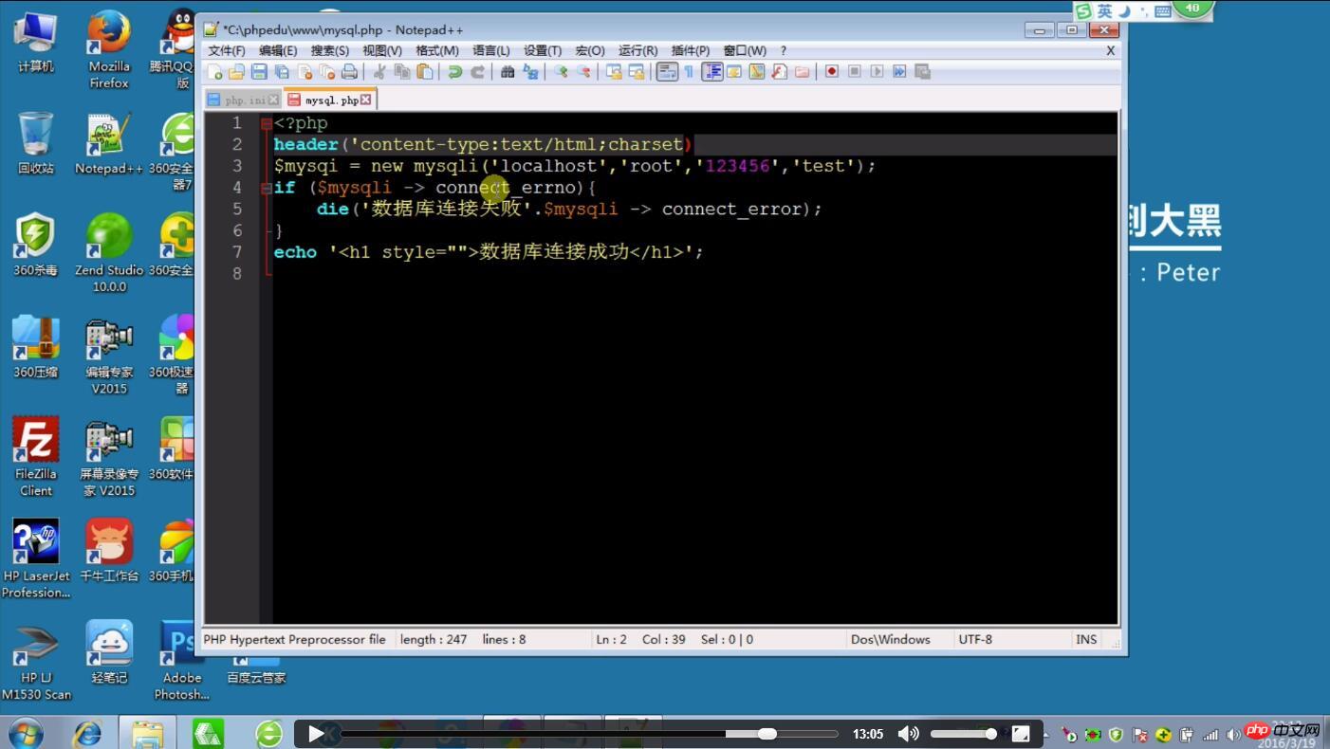1330x749 pixels.
Task: Open the Notepad++ desktop shortcut
Action: (x=109, y=143)
